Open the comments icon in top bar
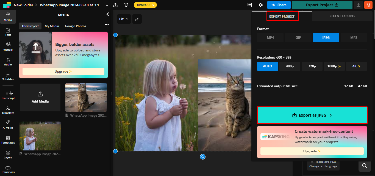The width and height of the screenshot is (375, 176). (249, 5)
